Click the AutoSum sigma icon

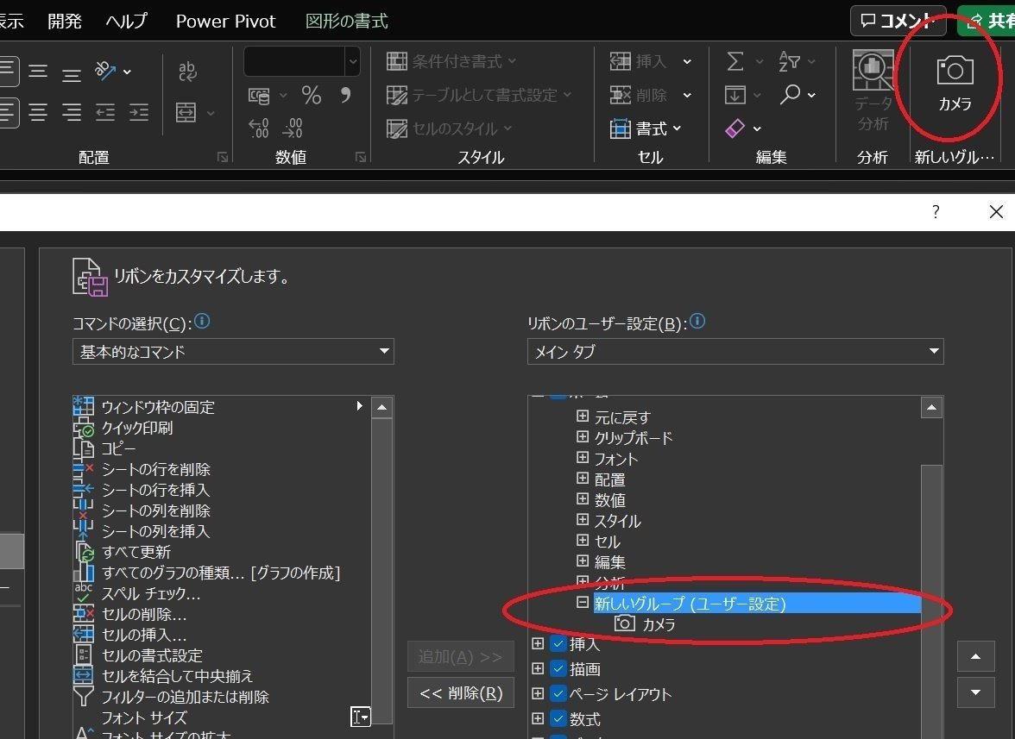click(x=734, y=62)
